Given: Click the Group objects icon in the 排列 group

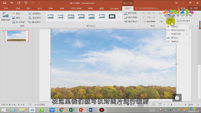Looking at the screenshot, I should 161,17.
